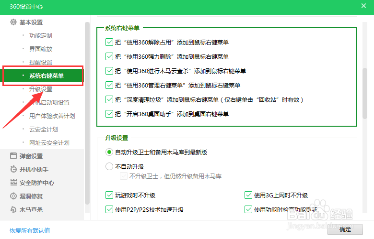Click the clock icon next to 开机小助手
The height and width of the screenshot is (239, 374).
click(x=13, y=169)
